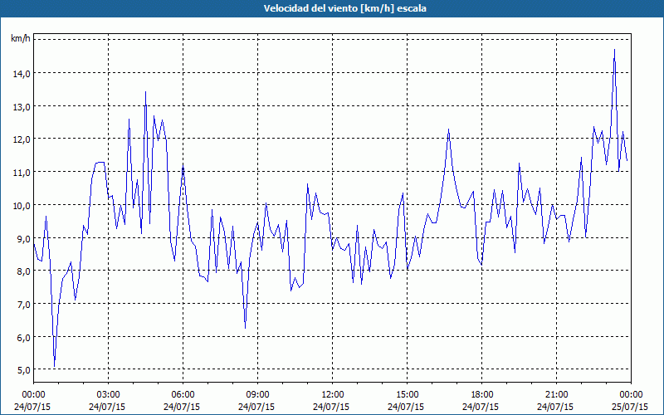Select the 7,0 y-axis value

tap(23, 304)
